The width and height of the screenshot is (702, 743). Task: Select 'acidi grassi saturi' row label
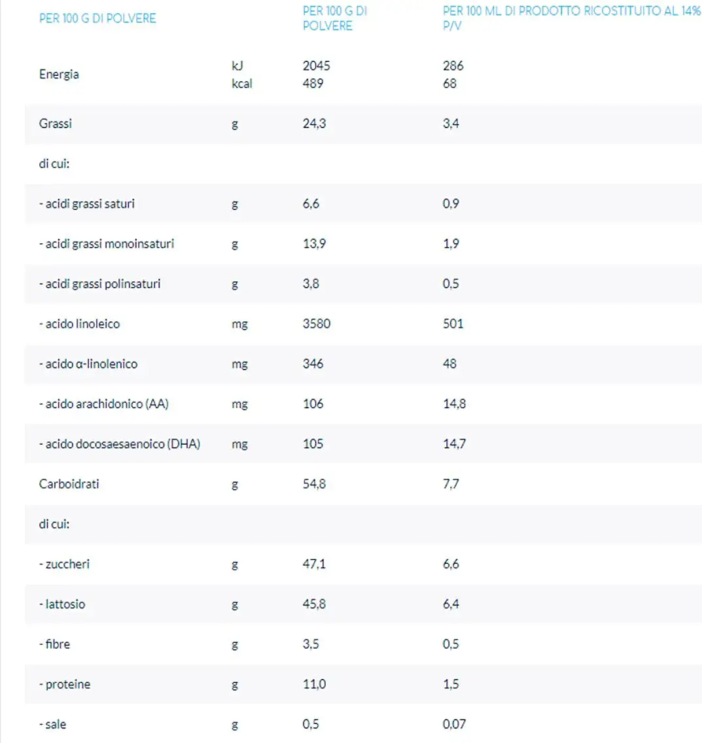click(87, 203)
